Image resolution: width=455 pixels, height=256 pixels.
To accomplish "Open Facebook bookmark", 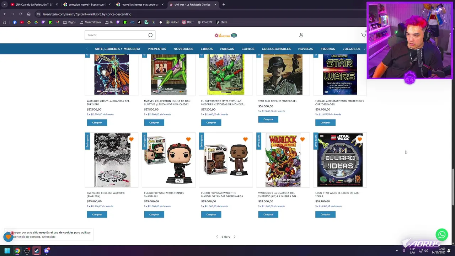I will pyautogui.click(x=15, y=22).
